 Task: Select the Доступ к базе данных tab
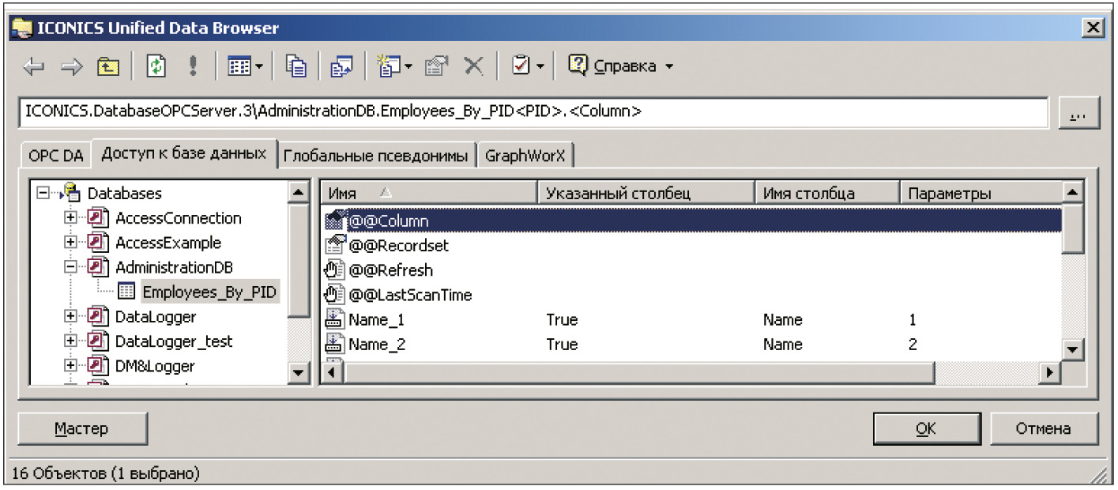point(184,153)
